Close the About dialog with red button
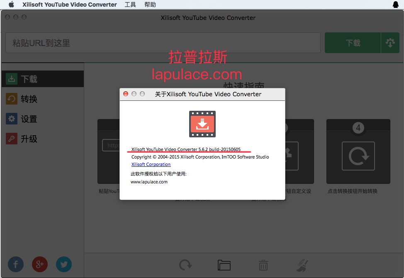This screenshot has height=278, width=404. click(x=126, y=94)
